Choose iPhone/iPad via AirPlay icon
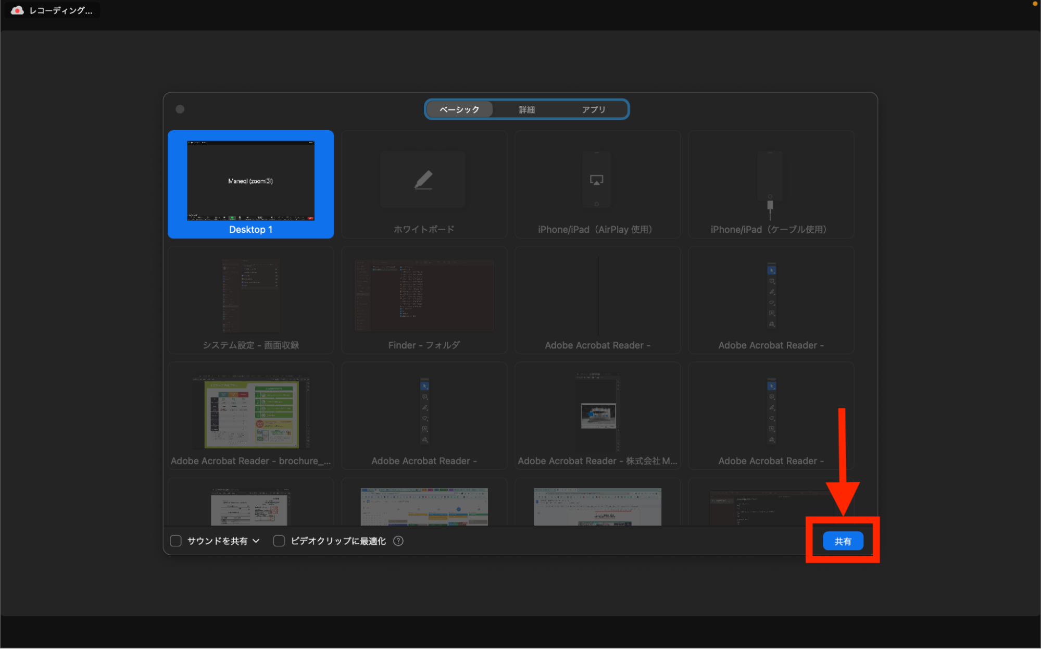This screenshot has width=1041, height=649. [596, 180]
